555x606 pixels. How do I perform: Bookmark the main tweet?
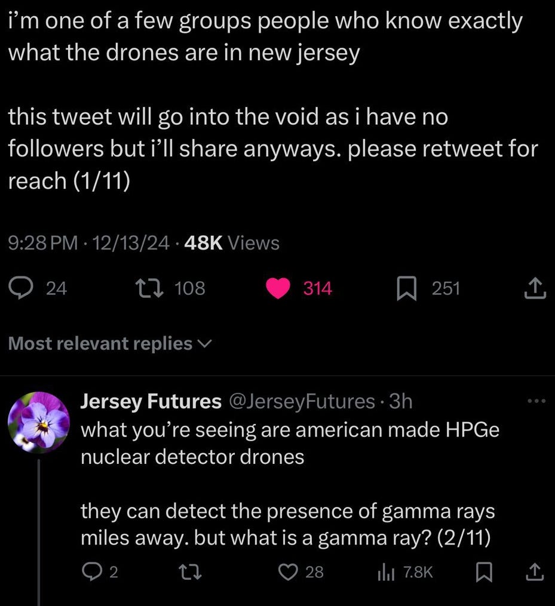pos(407,289)
